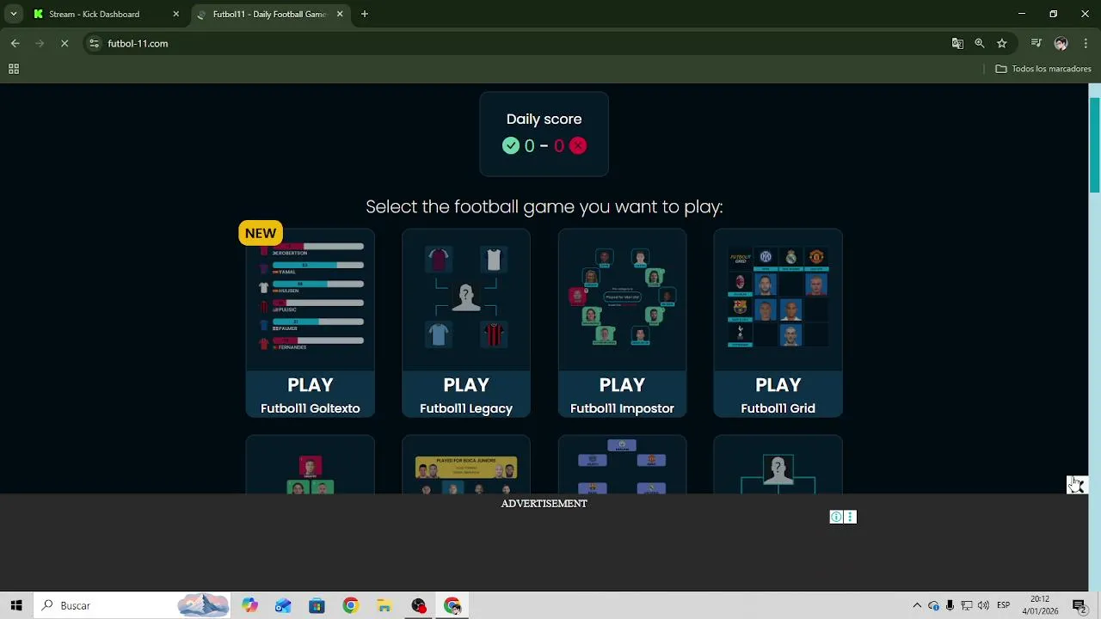Click the ad info icon

(x=836, y=517)
